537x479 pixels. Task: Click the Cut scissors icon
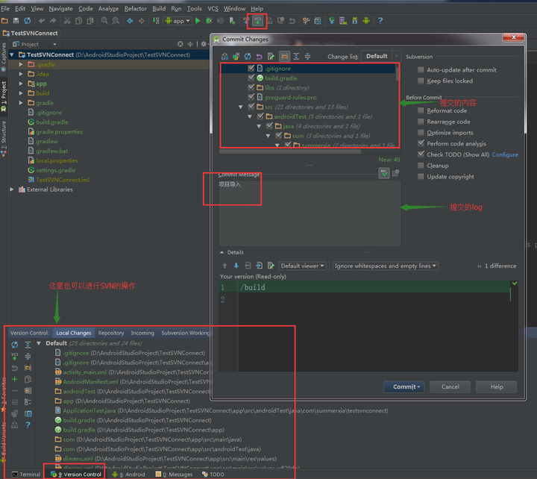tap(67, 21)
